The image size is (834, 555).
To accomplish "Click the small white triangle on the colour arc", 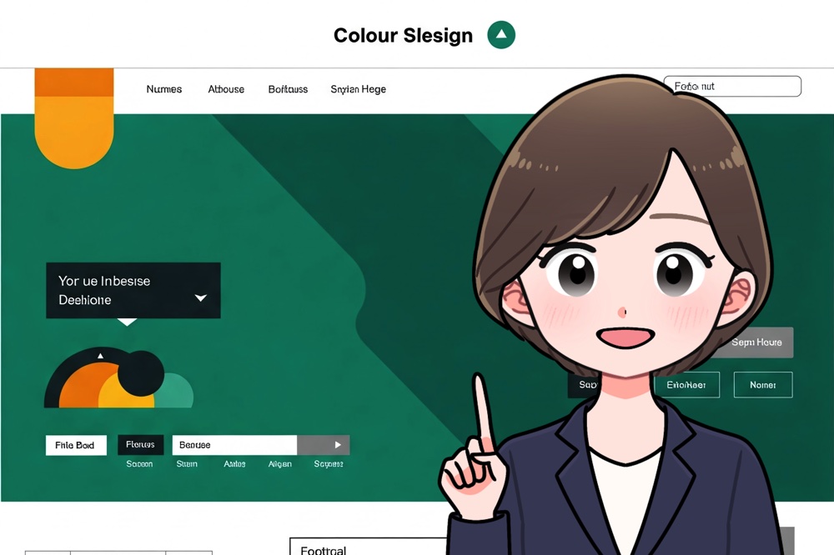I will pyautogui.click(x=101, y=356).
